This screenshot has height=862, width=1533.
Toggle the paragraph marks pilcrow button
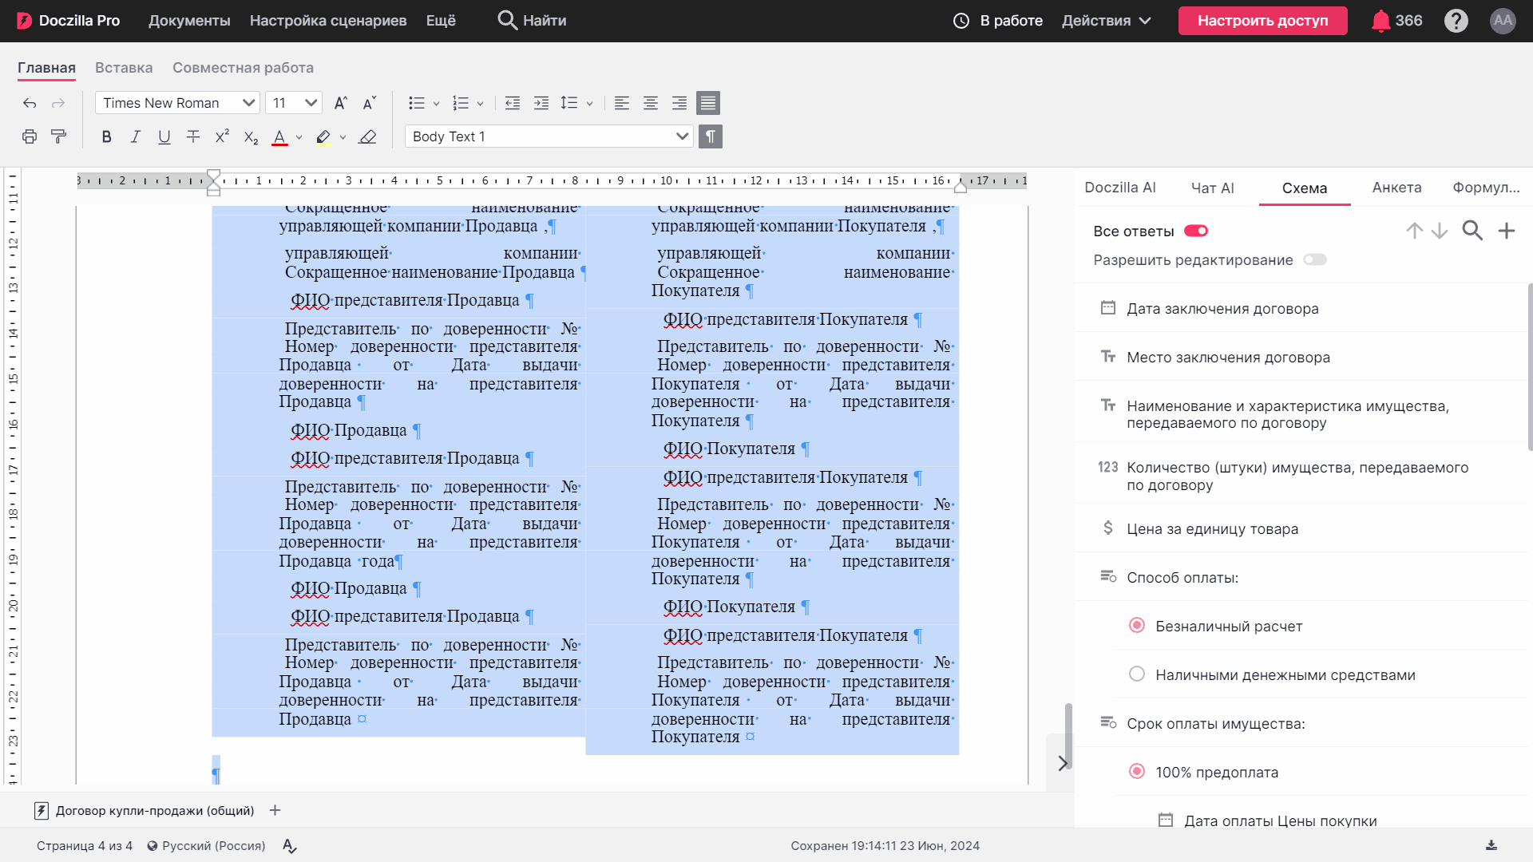pos(711,136)
